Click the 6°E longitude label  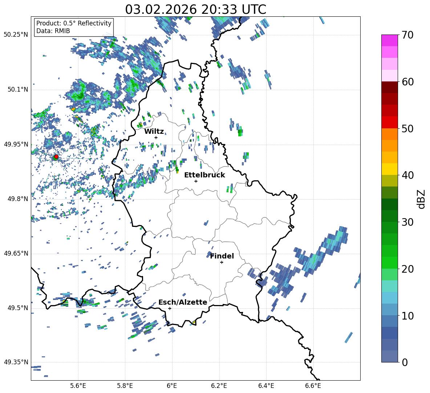[172, 386]
